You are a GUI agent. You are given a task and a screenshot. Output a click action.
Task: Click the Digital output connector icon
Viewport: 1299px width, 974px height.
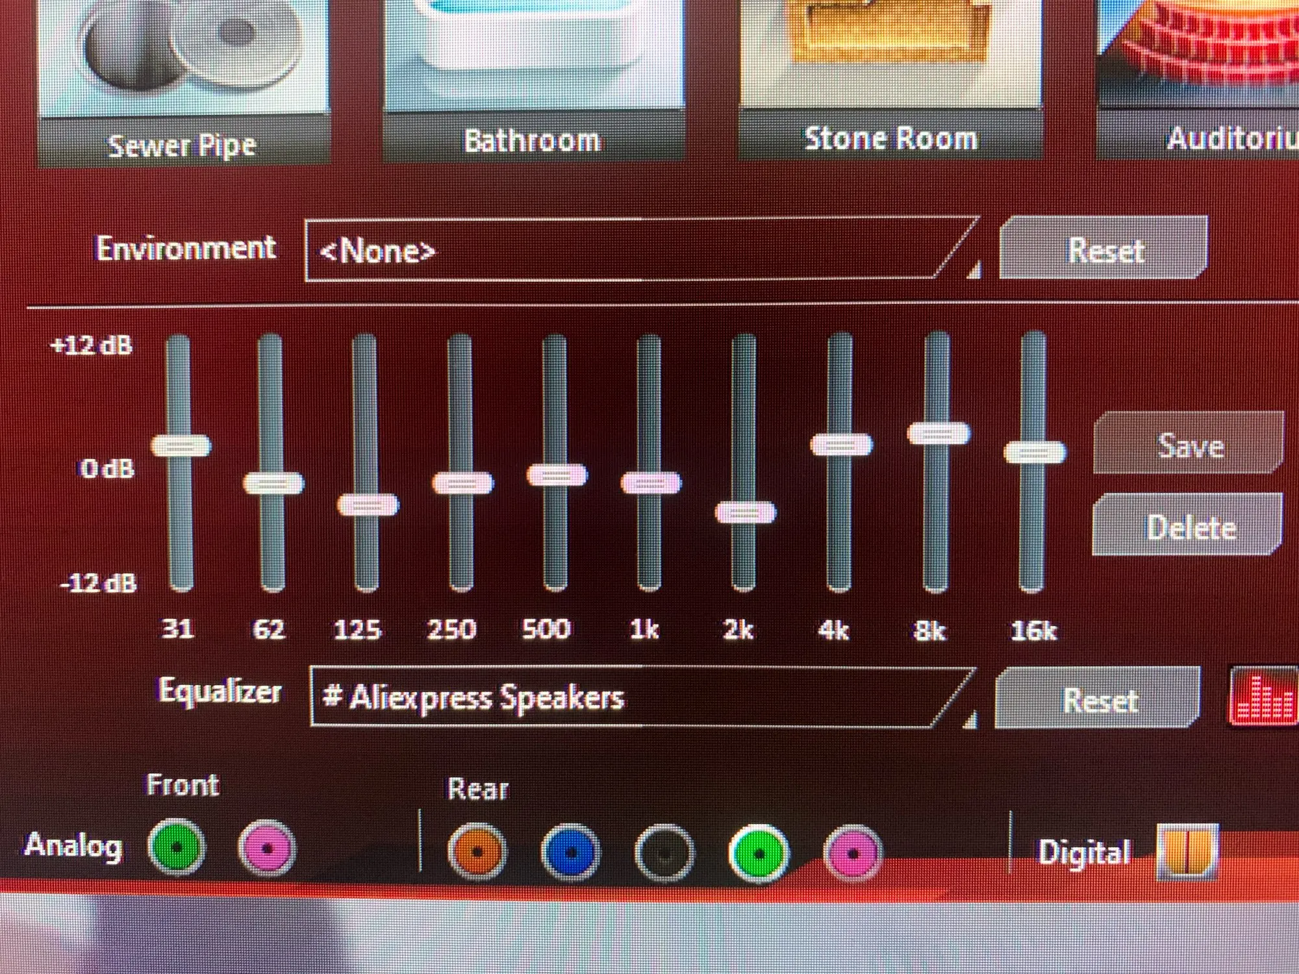click(x=1187, y=851)
